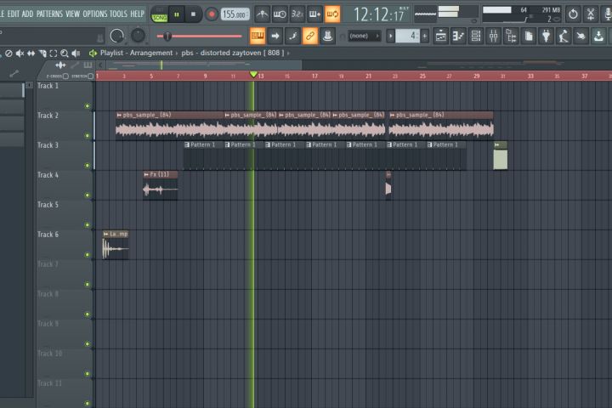
Task: Toggle wait for input before playing
Action: tap(280, 14)
